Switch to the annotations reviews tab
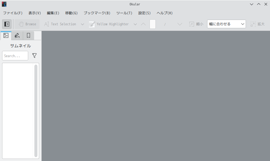Screen dimensions: 270x161 tap(17, 36)
